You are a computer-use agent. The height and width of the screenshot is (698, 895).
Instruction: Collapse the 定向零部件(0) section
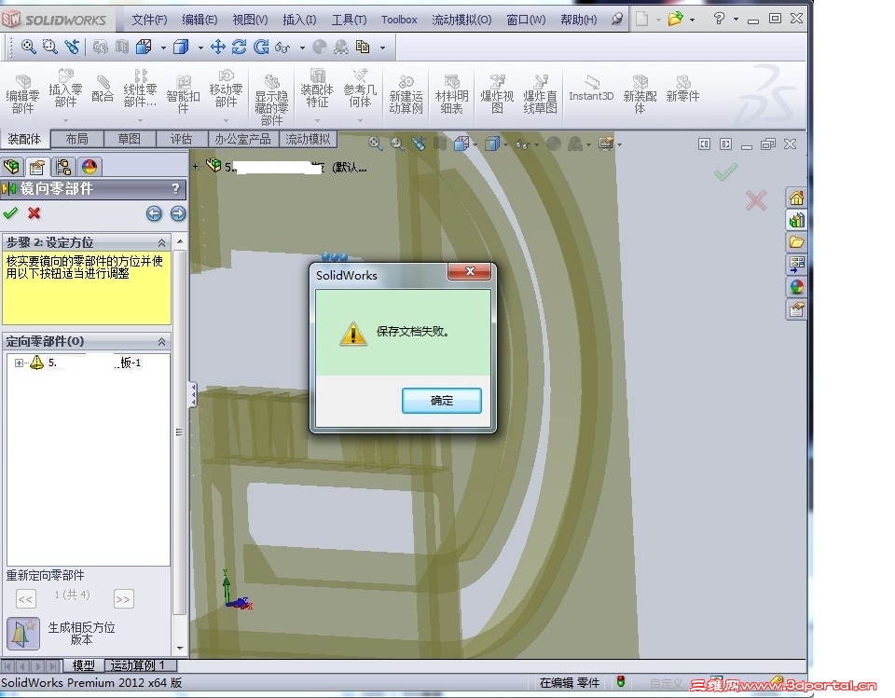(162, 341)
